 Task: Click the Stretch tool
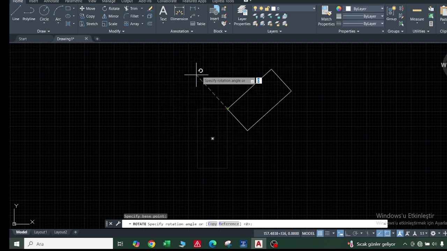click(x=88, y=24)
